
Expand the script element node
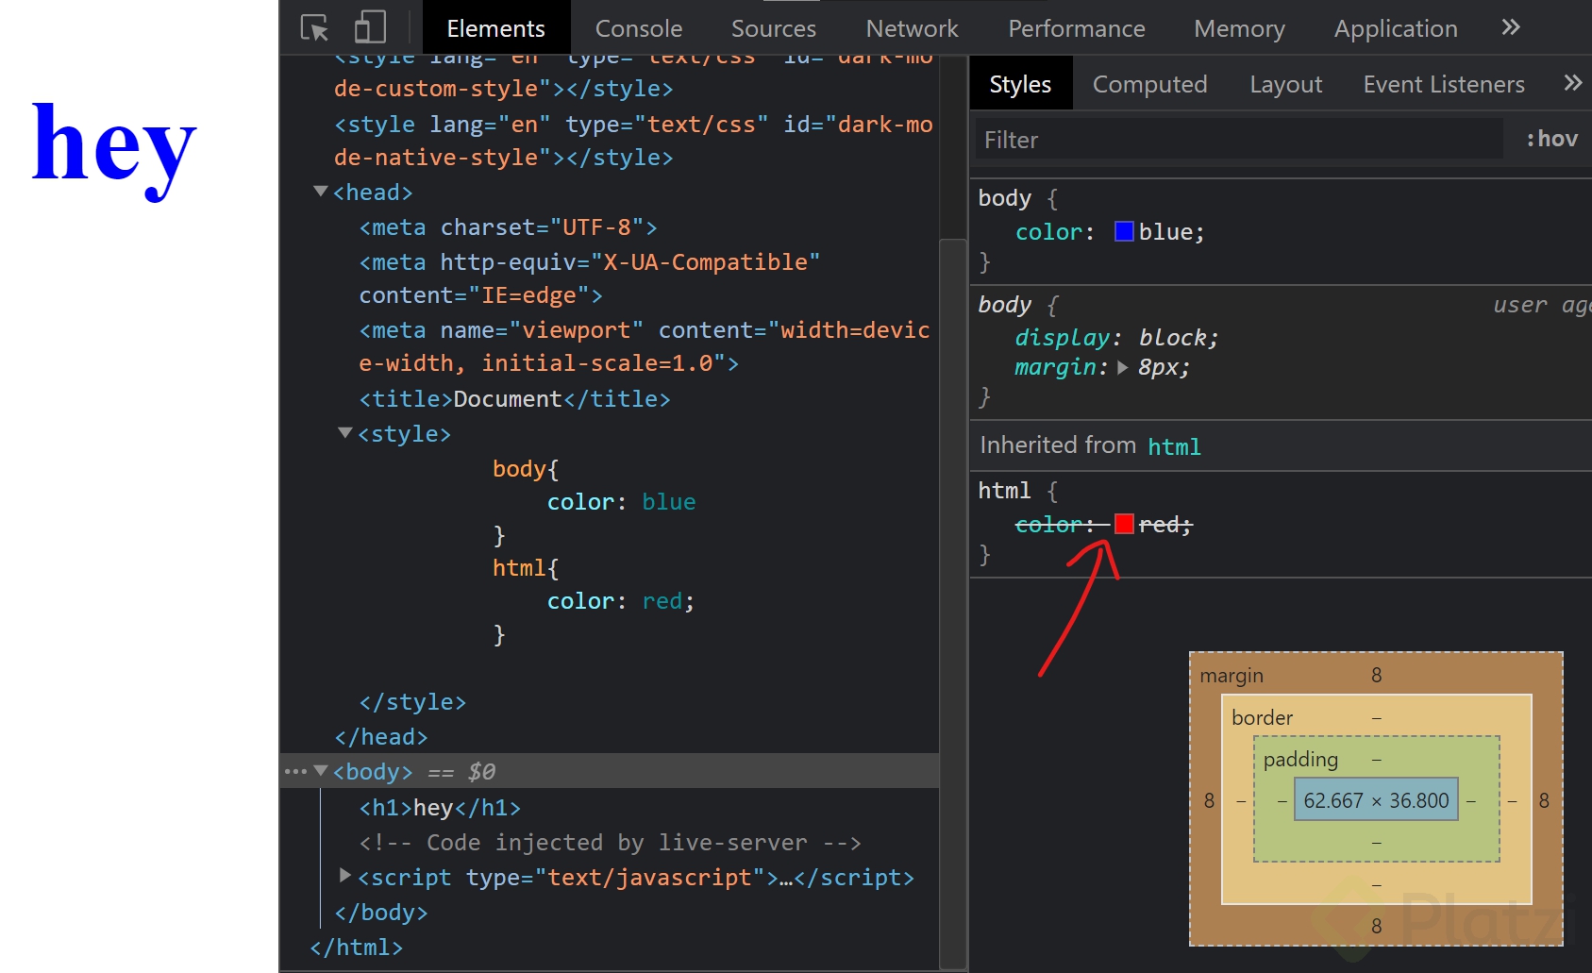345,876
